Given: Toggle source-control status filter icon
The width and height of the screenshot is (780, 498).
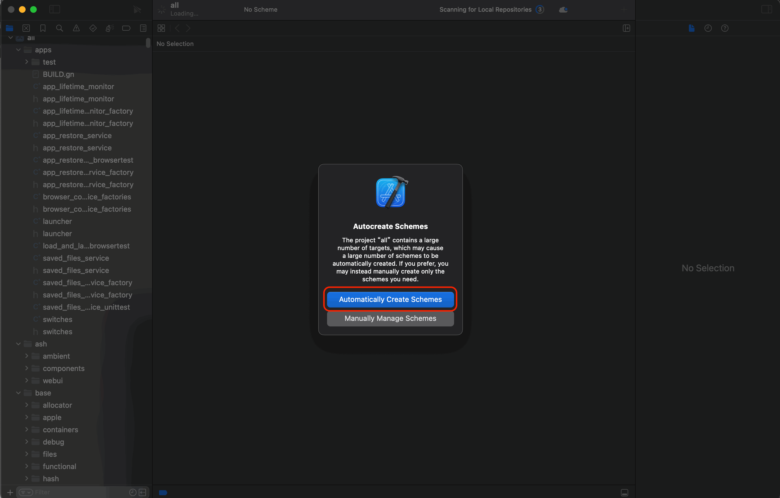Looking at the screenshot, I should click(x=143, y=492).
